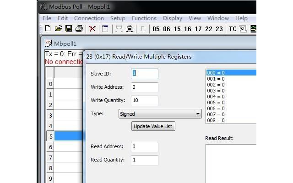Focus the Write Address input field
293x183 pixels.
tap(145, 87)
